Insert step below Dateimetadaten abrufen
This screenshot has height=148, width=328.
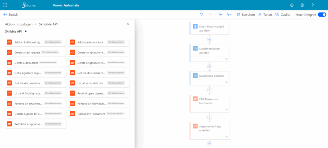(209, 66)
